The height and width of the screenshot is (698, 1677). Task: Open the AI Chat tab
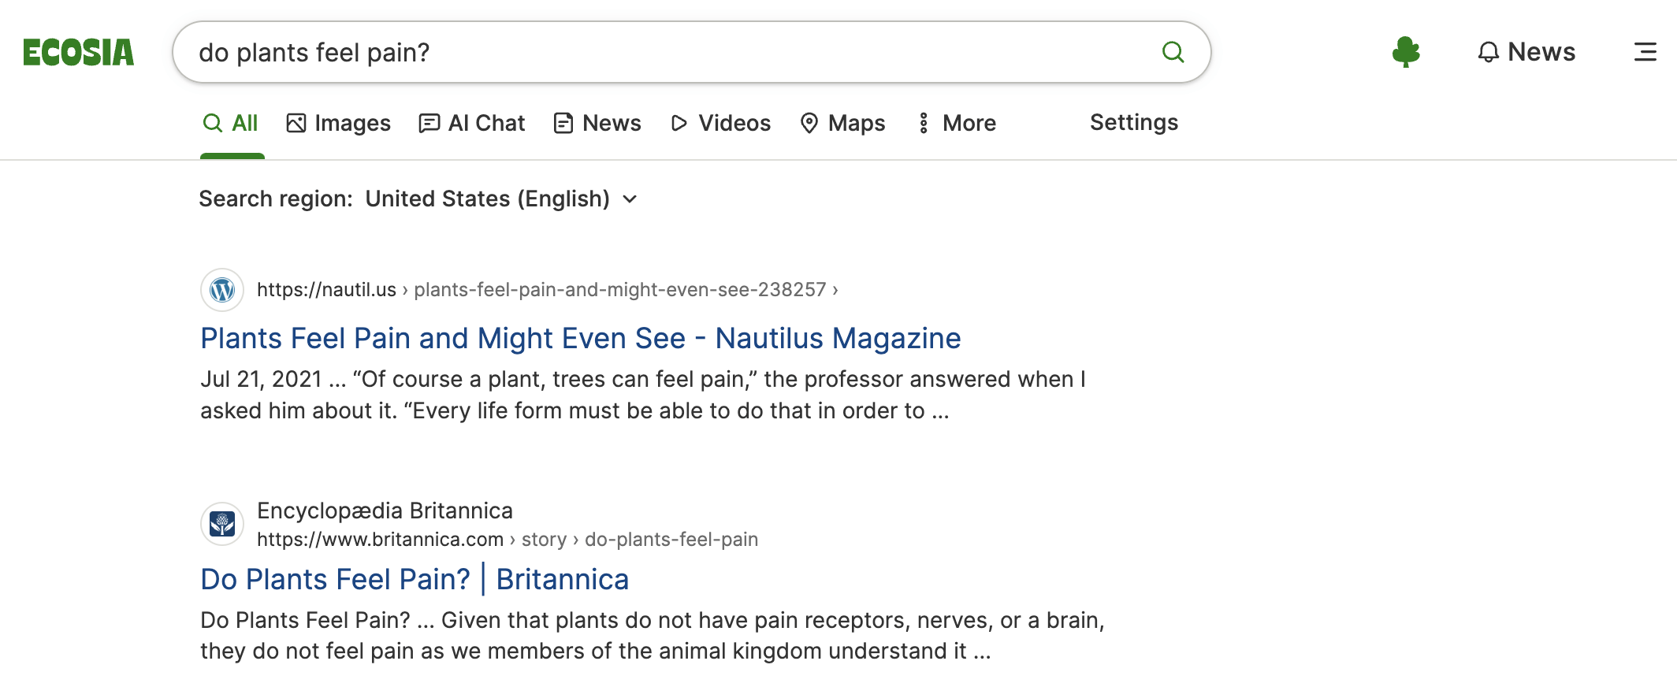pyautogui.click(x=472, y=123)
